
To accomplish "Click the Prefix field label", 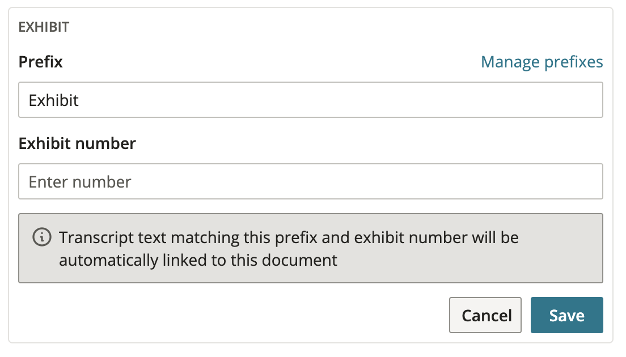I will point(41,62).
